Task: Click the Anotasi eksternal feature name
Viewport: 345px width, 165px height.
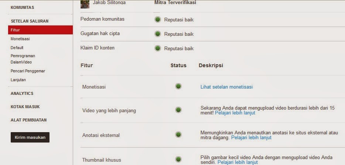Action: [x=101, y=135]
